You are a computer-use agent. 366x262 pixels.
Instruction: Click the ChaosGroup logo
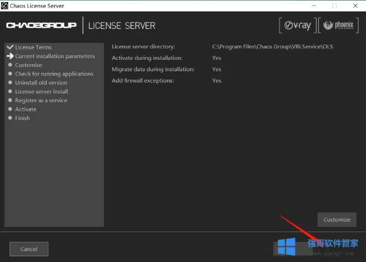point(41,25)
